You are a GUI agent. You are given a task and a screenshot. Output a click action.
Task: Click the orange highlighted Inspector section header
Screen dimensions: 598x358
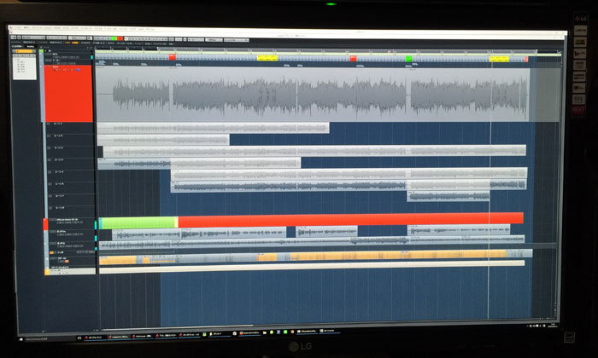[25, 51]
